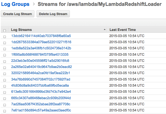The height and width of the screenshot is (114, 166).
Task: Check the box for stream 3200215895464a2ca0fd19af3ea222b1
Action: 5,74
